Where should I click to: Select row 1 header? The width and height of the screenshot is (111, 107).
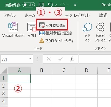tap(4, 78)
